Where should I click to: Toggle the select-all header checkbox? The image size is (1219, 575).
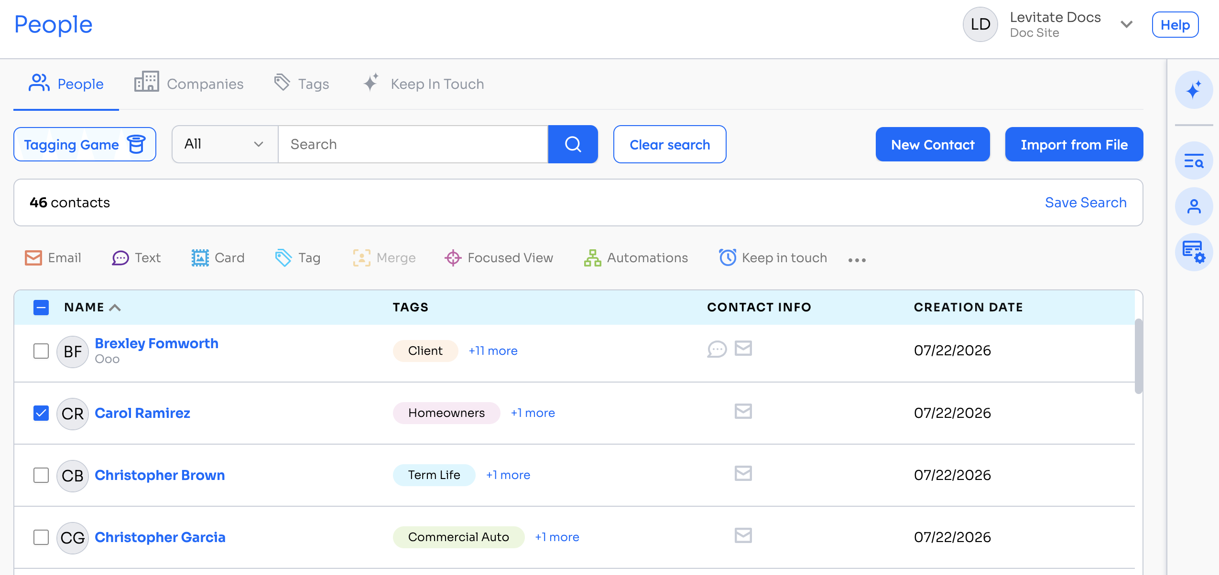(41, 308)
